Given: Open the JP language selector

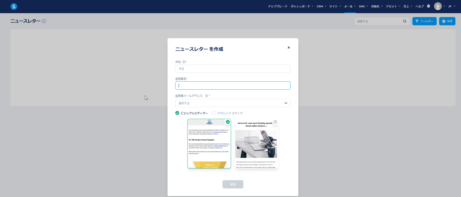Looking at the screenshot, I should click(x=452, y=6).
